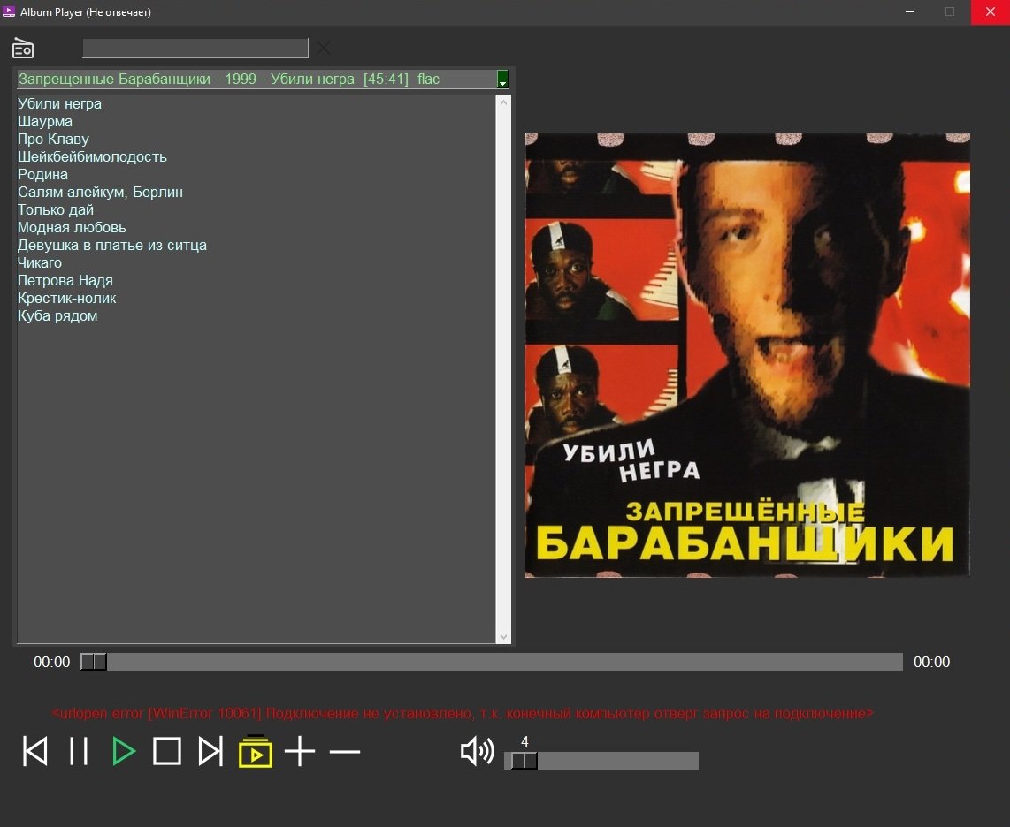Click the minus remove icon
Viewport: 1010px width, 827px height.
345,751
